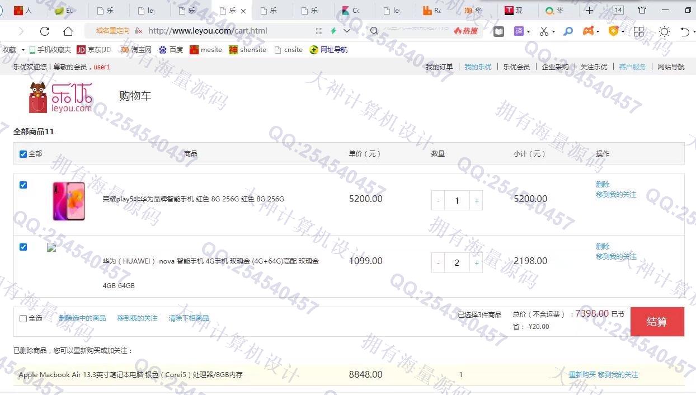Image resolution: width=696 pixels, height=395 pixels.
Task: Open the dropdown arrow beside game controller
Action: (598, 31)
